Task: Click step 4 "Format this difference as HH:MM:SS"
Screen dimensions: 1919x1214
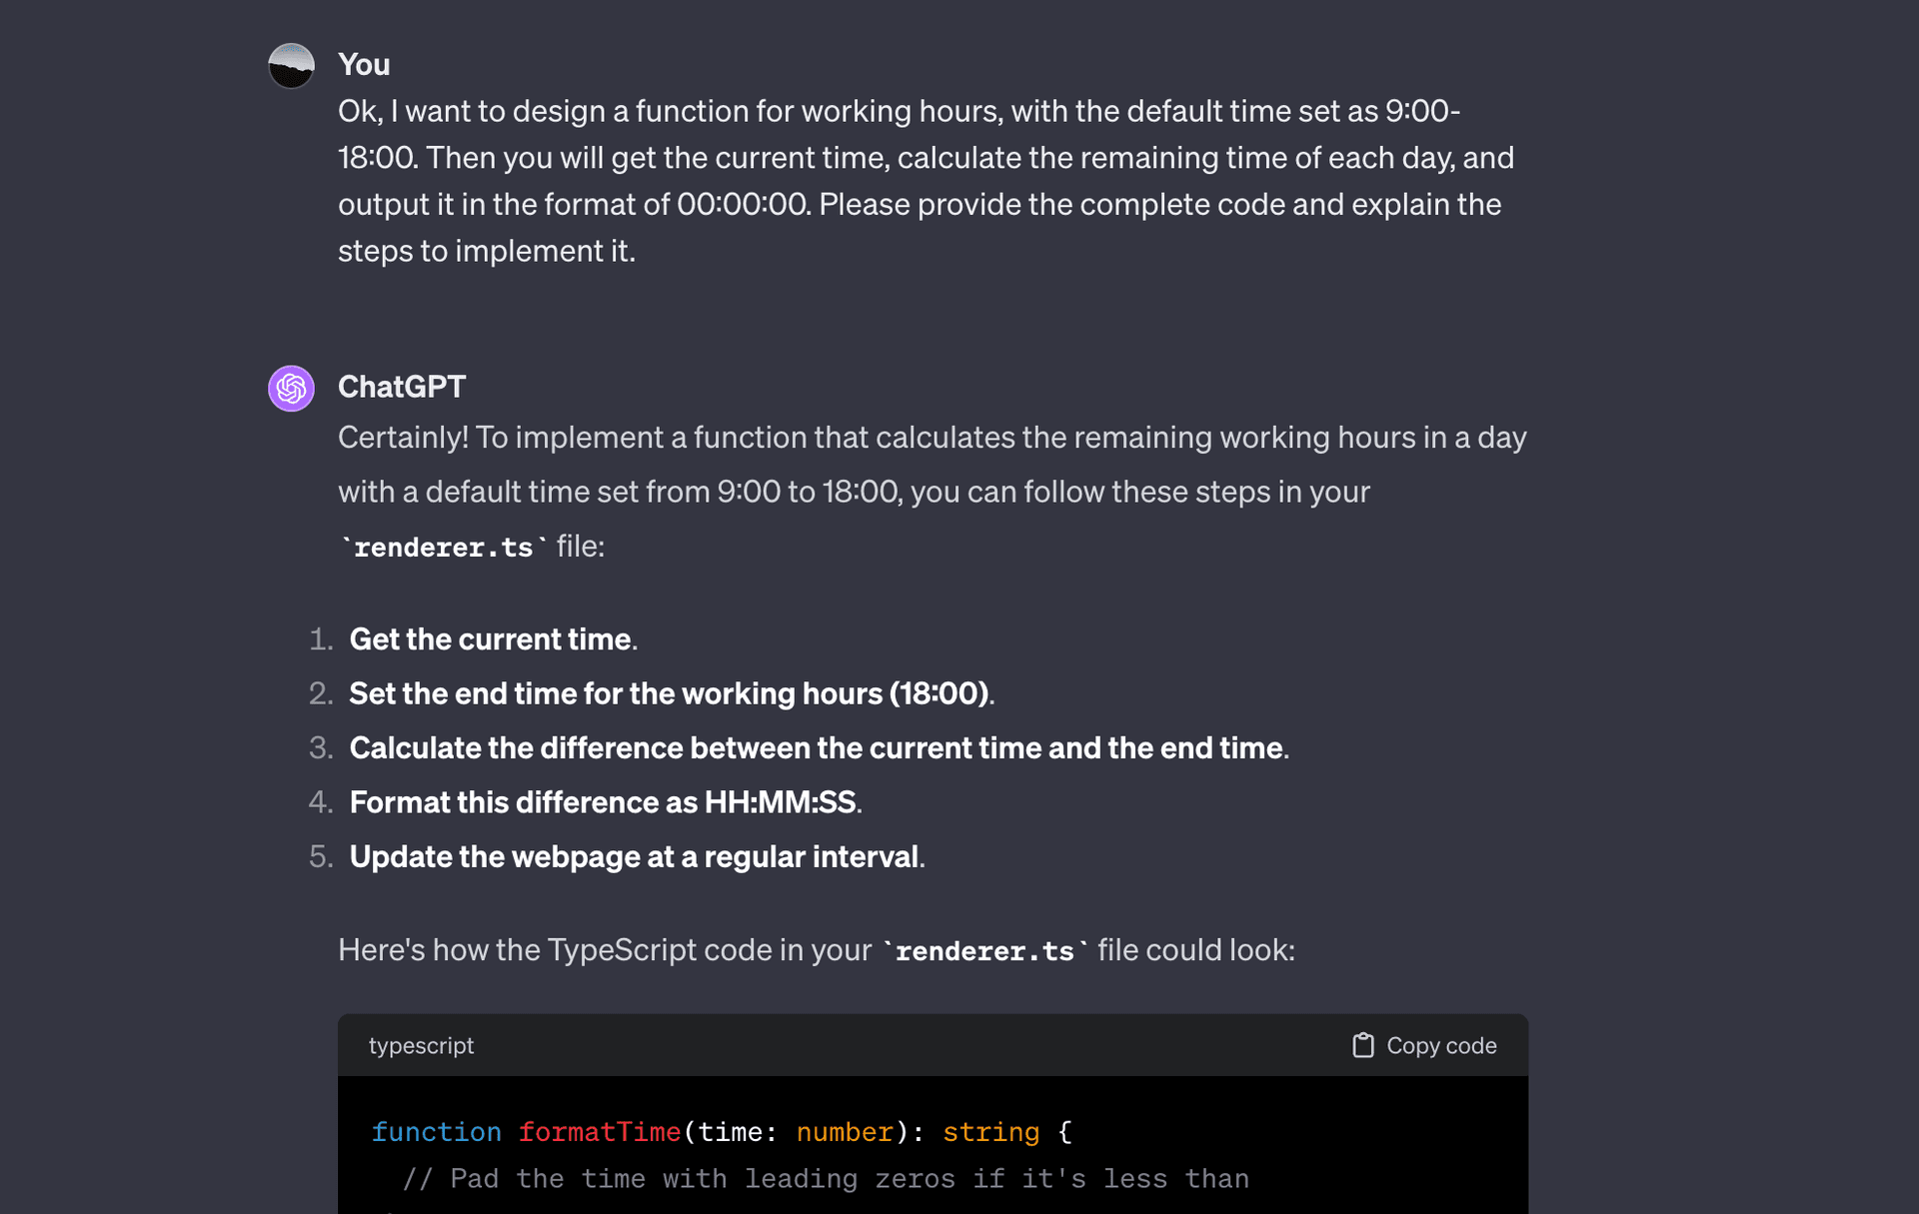Action: [603, 802]
